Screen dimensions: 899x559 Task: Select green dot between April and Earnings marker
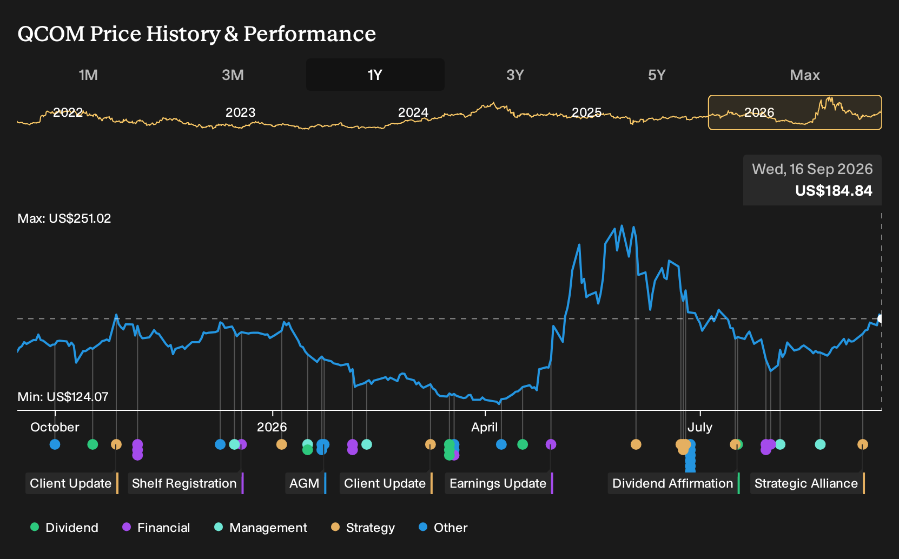coord(522,444)
